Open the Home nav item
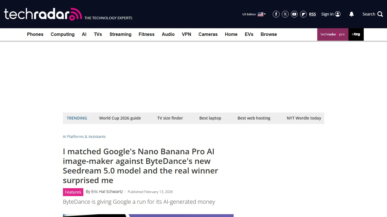The width and height of the screenshot is (387, 217). [231, 34]
